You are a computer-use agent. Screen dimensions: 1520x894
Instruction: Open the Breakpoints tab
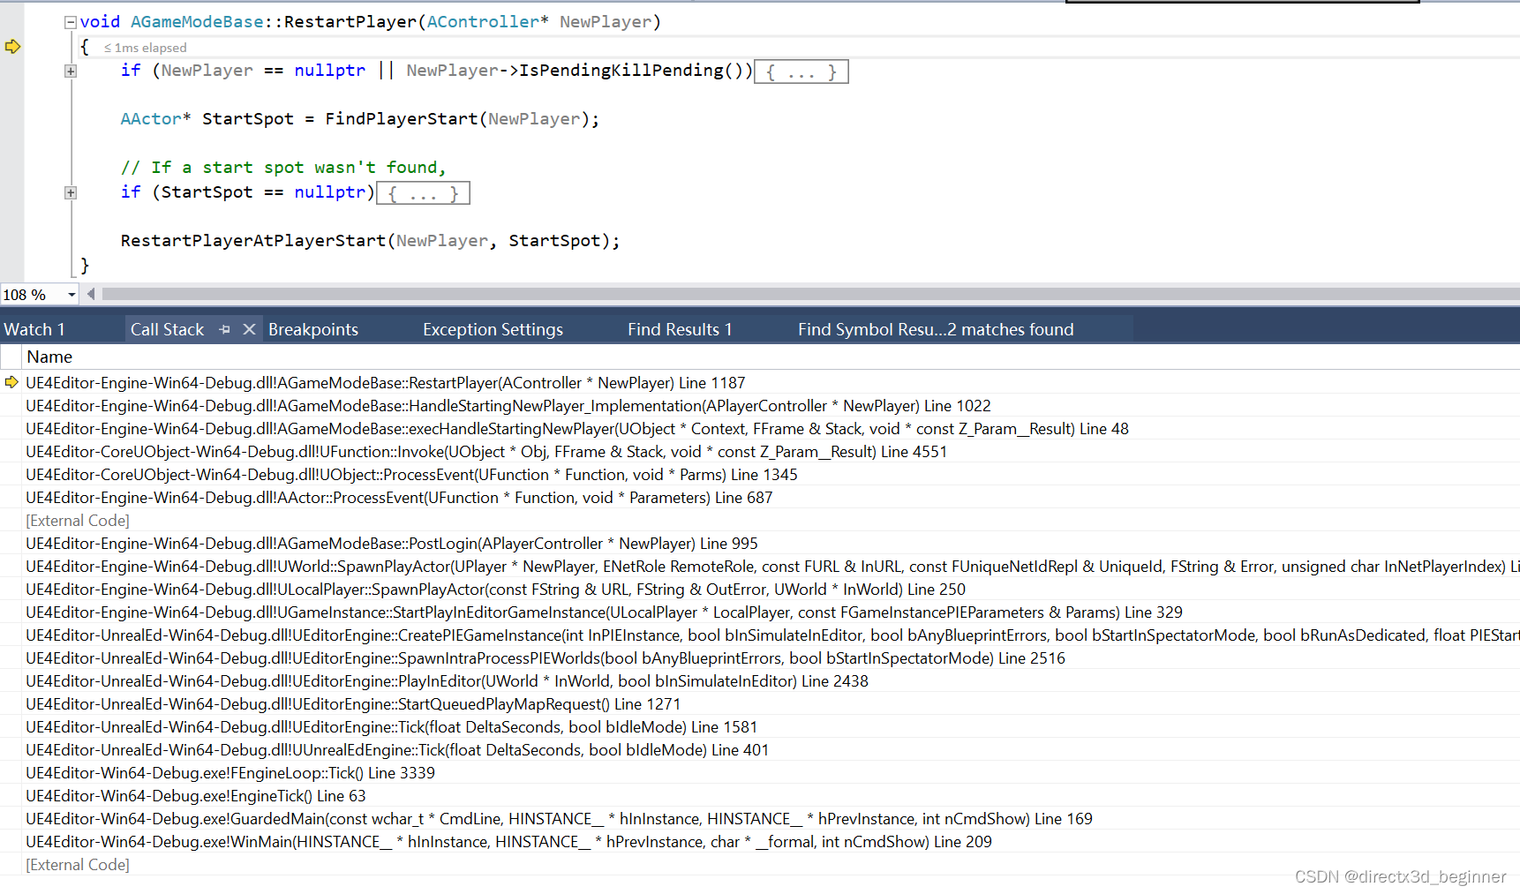313,329
